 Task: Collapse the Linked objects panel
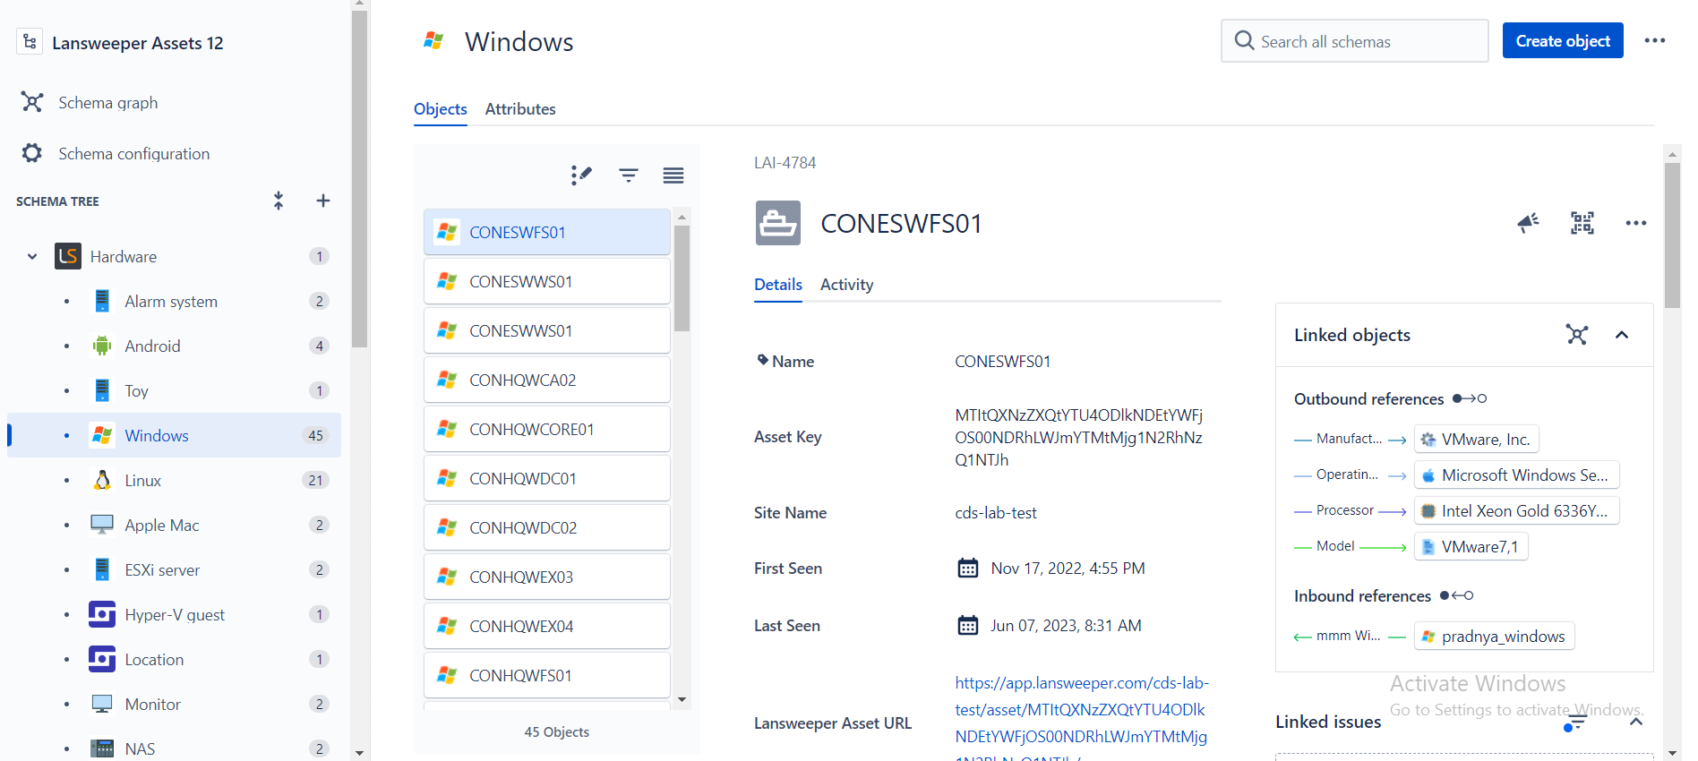tap(1622, 335)
